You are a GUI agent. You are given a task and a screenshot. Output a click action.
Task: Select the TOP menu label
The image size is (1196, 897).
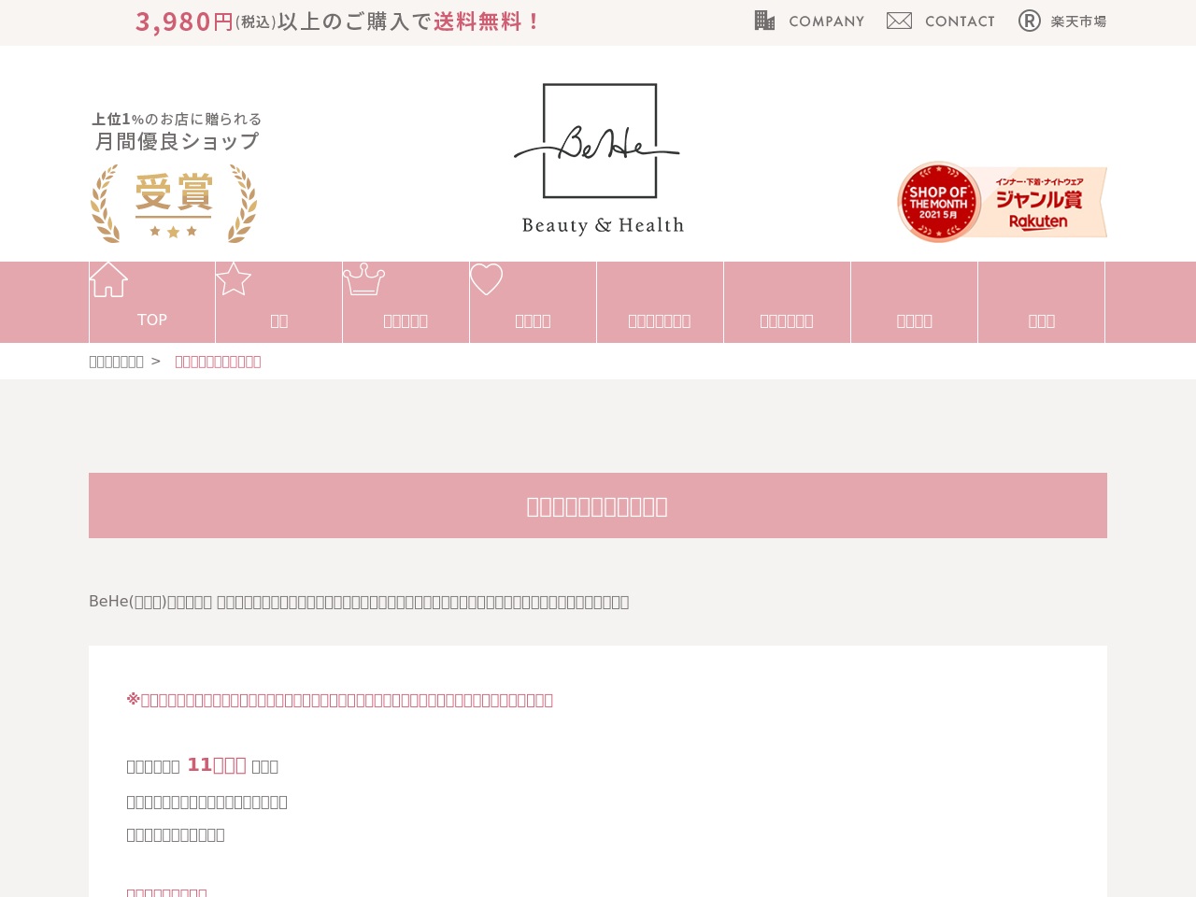click(152, 320)
